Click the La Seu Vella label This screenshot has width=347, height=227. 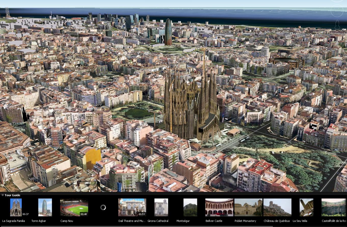click(300, 221)
